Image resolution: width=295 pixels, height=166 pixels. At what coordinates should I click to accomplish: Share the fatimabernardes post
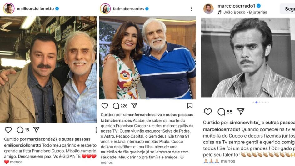(134, 106)
